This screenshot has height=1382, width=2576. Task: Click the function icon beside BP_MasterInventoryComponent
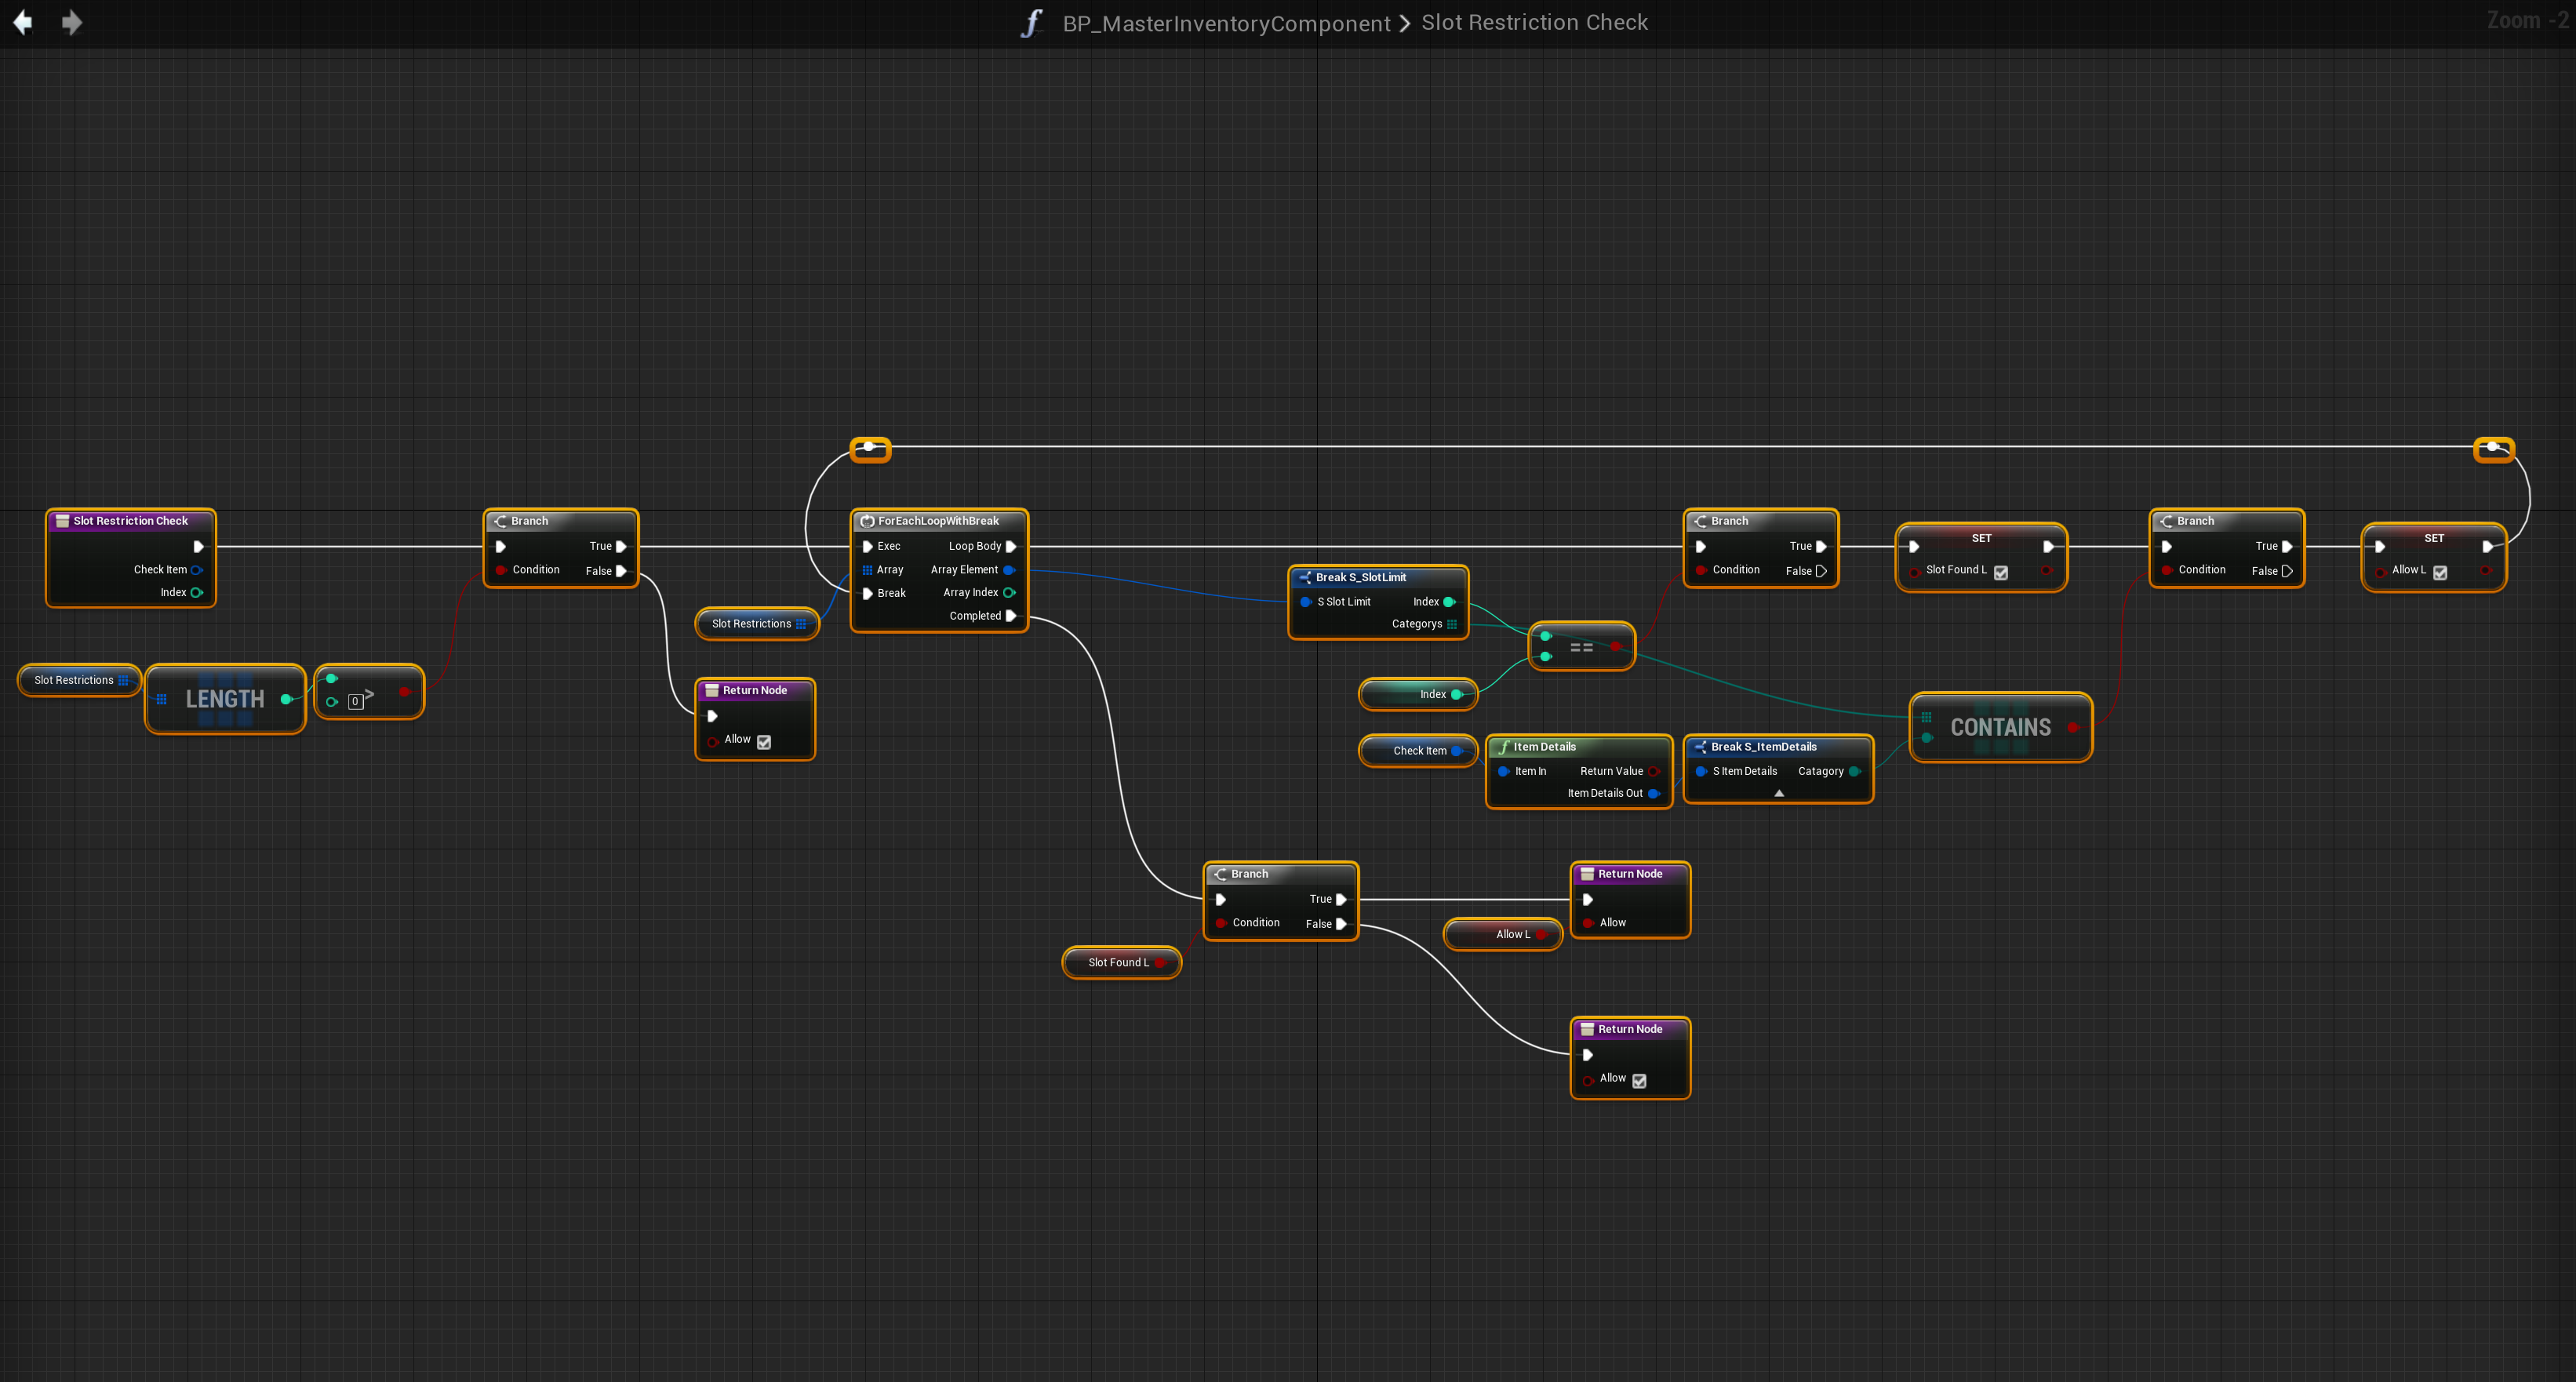[1032, 23]
